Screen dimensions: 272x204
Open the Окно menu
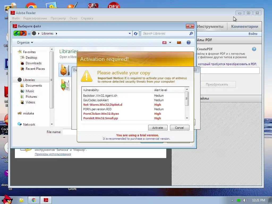click(x=73, y=18)
